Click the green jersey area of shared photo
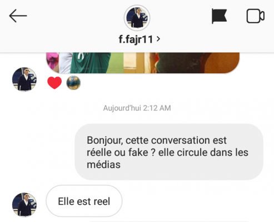The width and height of the screenshot is (274, 222). (91, 63)
